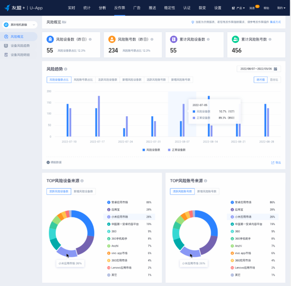
Task: Switch chart to 绝对值 mode
Action: click(260, 80)
